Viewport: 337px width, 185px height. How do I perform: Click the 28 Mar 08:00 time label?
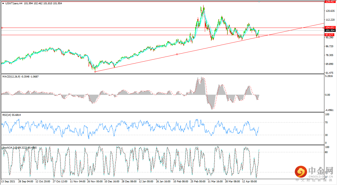233,181
